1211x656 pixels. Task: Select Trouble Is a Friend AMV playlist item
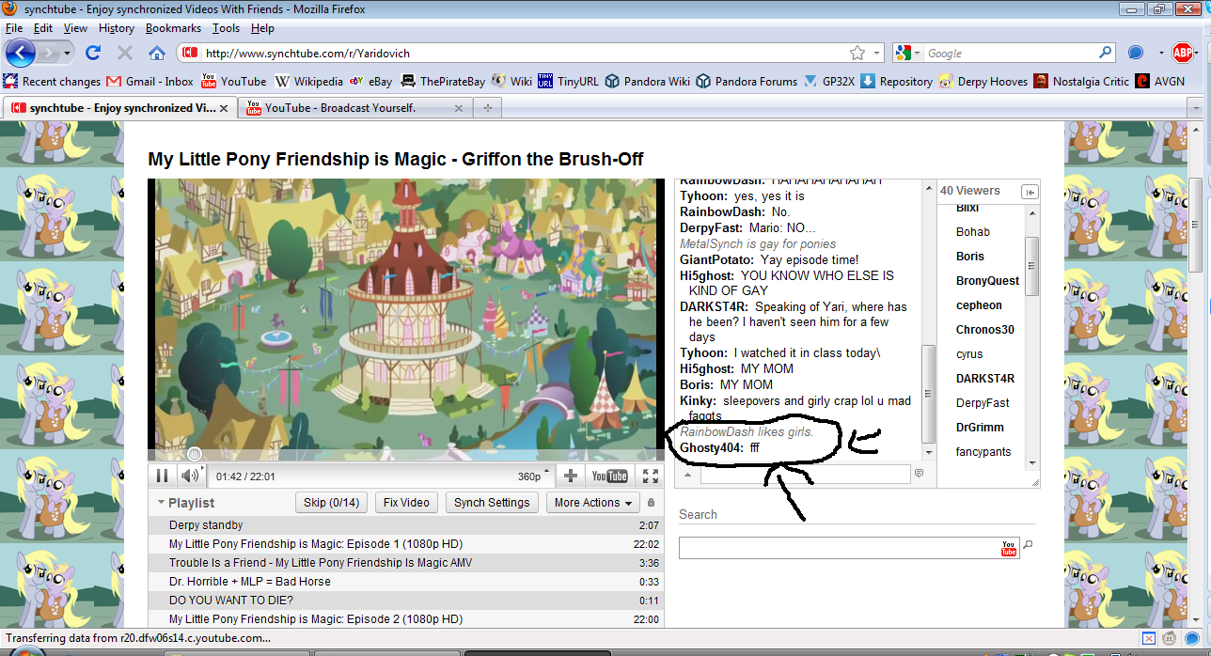point(406,563)
